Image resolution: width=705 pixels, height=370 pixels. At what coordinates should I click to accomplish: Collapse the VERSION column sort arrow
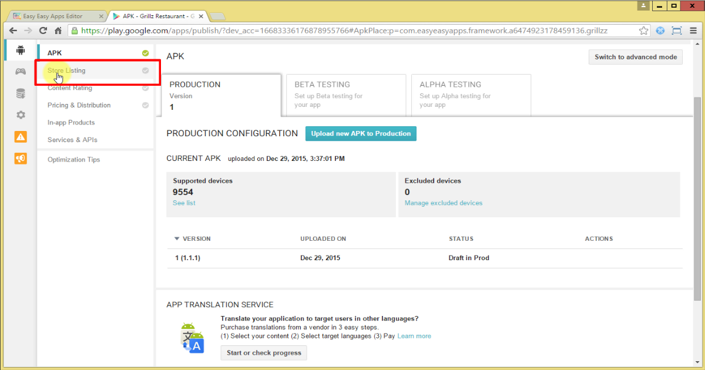pyautogui.click(x=177, y=238)
